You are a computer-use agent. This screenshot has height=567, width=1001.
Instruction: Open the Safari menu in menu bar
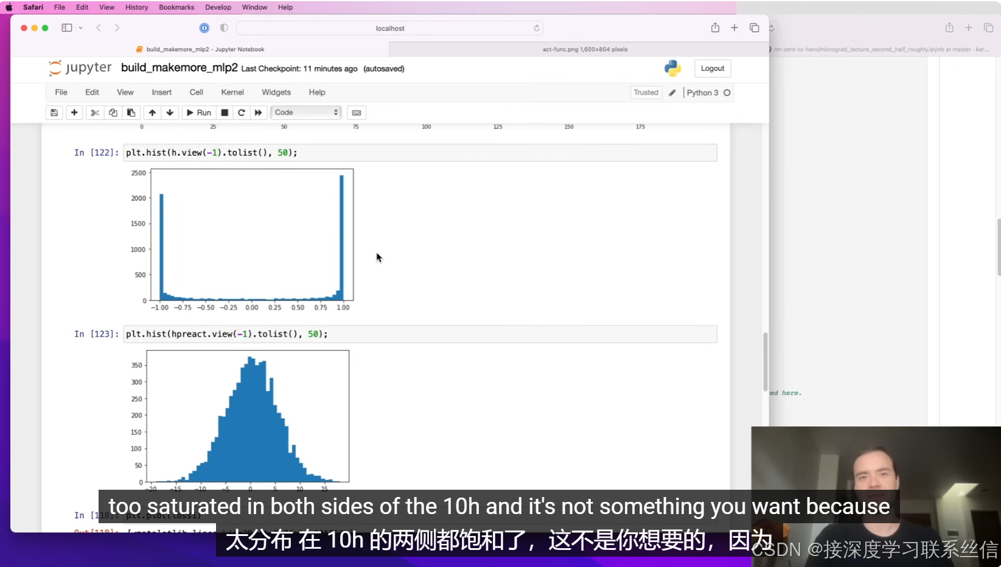33,7
